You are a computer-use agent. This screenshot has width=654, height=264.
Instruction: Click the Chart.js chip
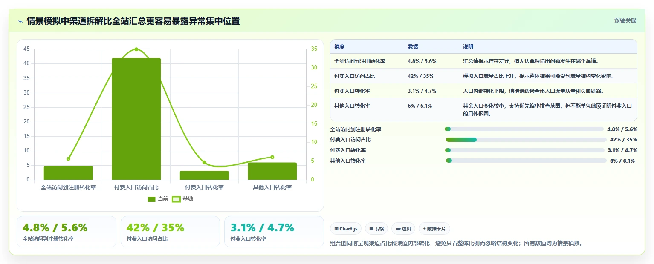coord(346,229)
